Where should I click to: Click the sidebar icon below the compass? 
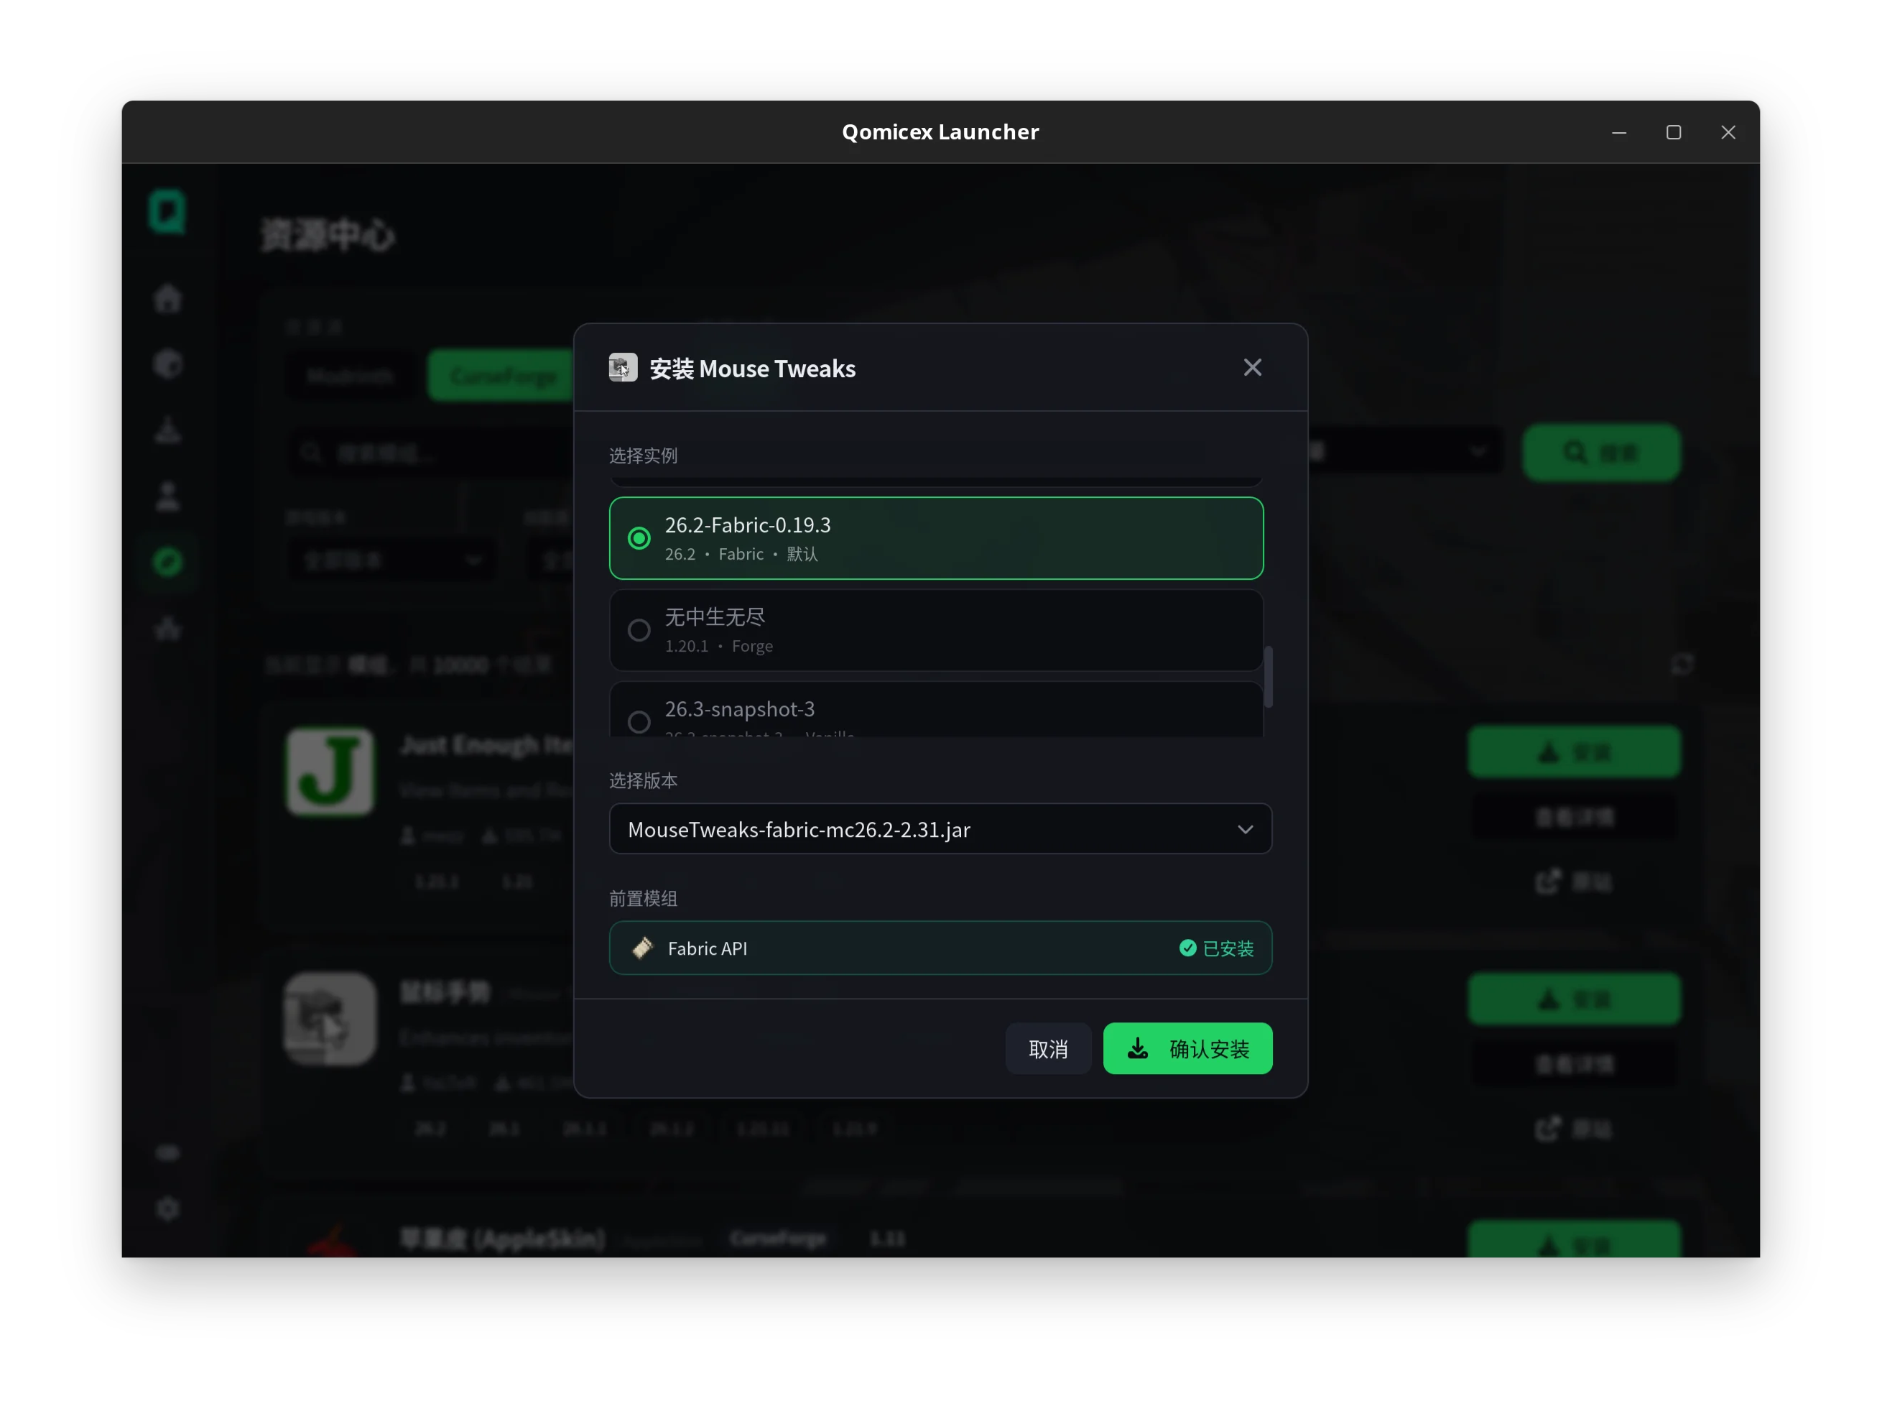(x=168, y=629)
